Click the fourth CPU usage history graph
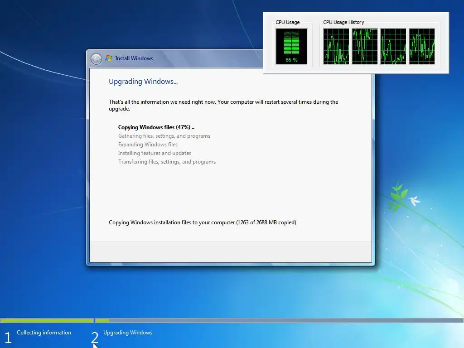 coord(422,47)
